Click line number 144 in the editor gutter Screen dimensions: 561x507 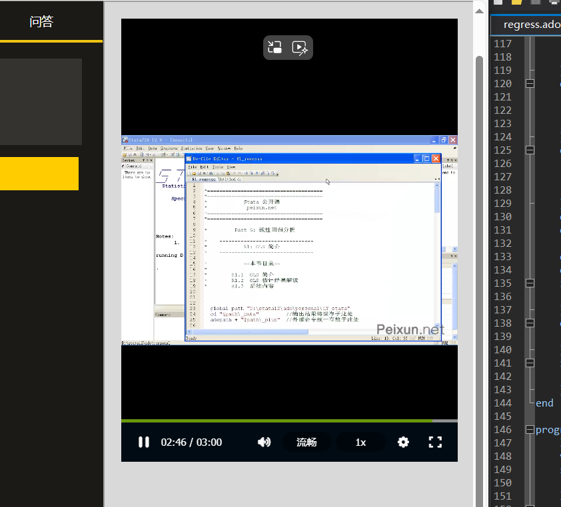click(502, 403)
